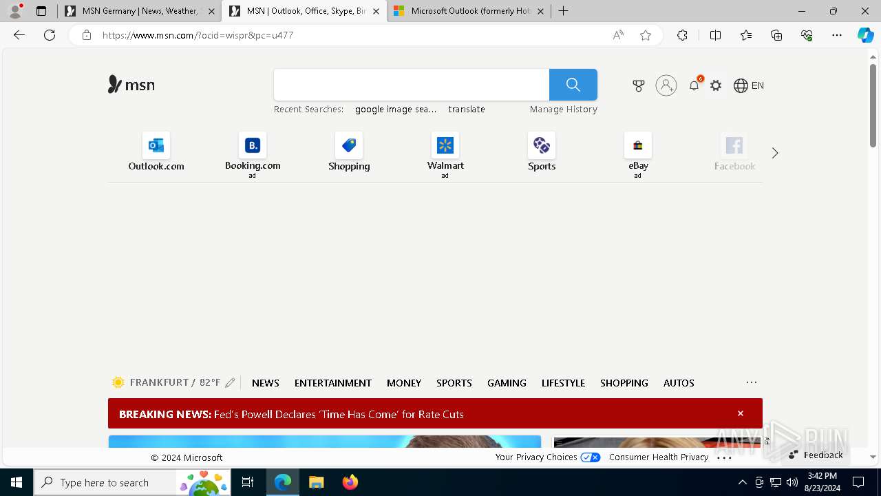Screen dimensions: 881x496
Task: Open Outlook.com shortcut tile
Action: (x=156, y=152)
